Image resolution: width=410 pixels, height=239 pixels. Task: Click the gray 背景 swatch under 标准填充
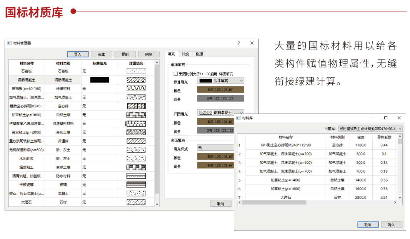coord(220,99)
